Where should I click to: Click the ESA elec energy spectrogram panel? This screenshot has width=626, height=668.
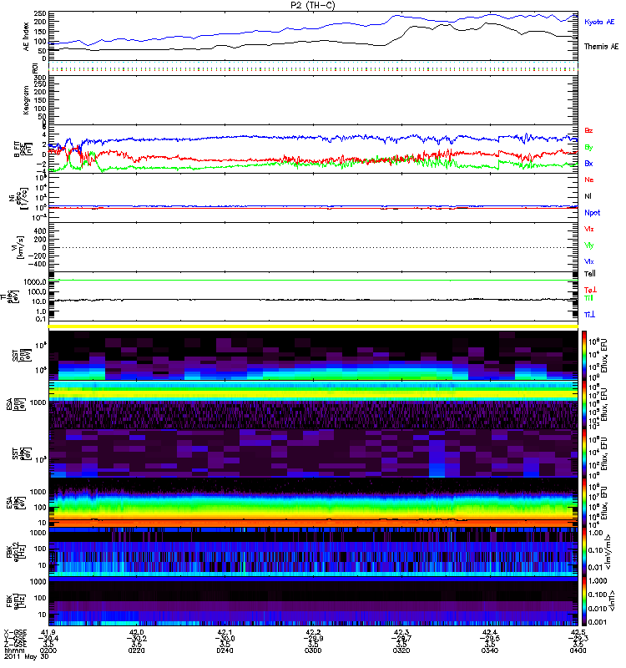pos(314,503)
